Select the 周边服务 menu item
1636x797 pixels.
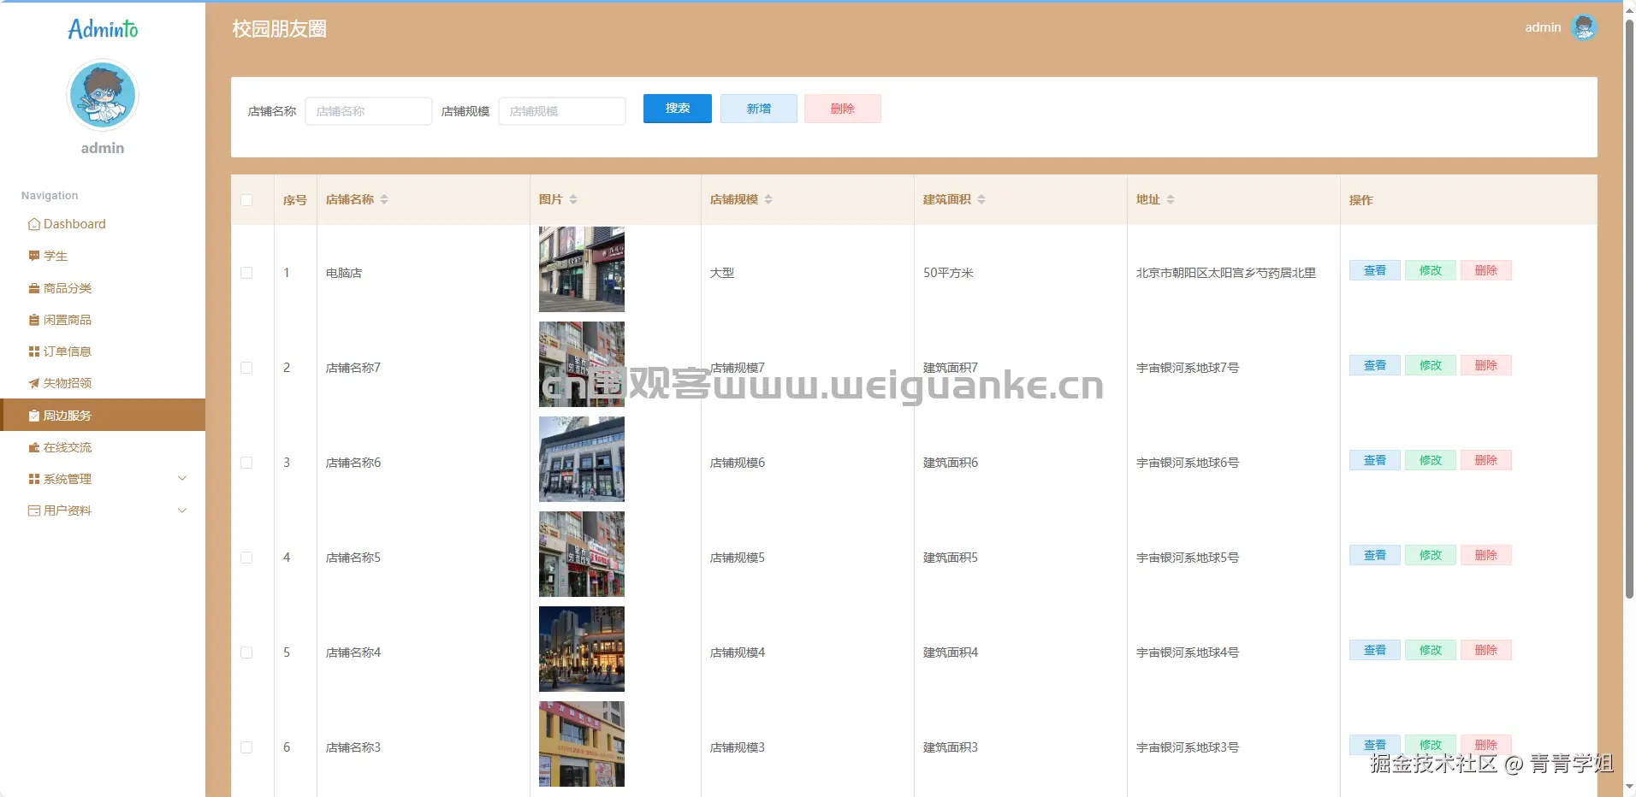pos(103,415)
